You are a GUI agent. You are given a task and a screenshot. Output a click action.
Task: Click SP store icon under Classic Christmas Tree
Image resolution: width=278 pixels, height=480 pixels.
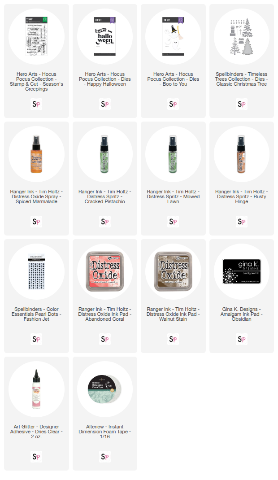pyautogui.click(x=242, y=104)
